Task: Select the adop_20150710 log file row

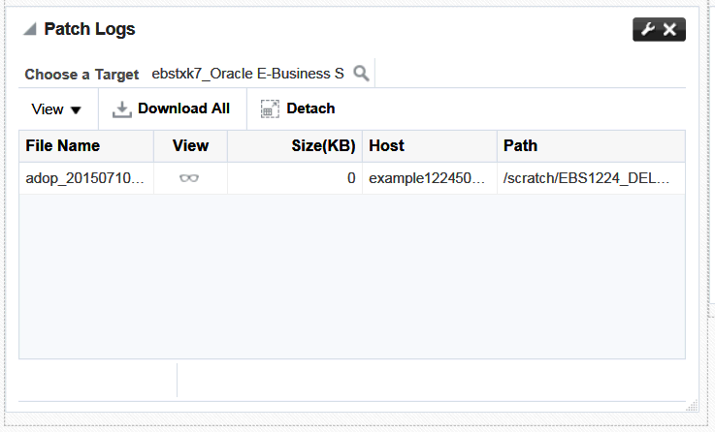Action: [352, 178]
